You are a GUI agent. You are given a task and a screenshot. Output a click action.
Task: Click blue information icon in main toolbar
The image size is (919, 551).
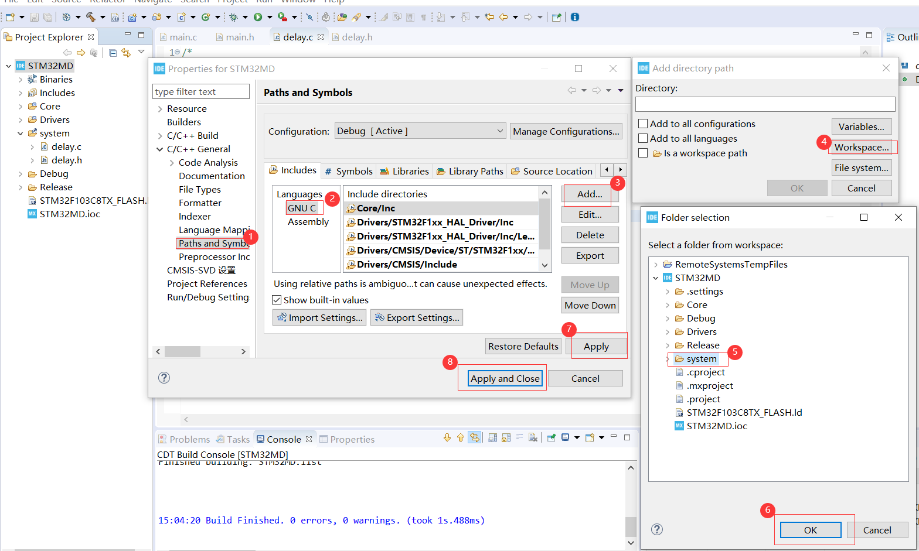575,17
